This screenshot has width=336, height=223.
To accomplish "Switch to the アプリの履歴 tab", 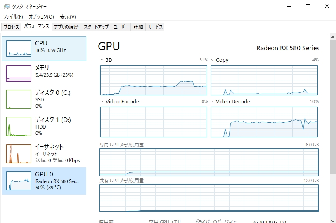I will click(66, 27).
